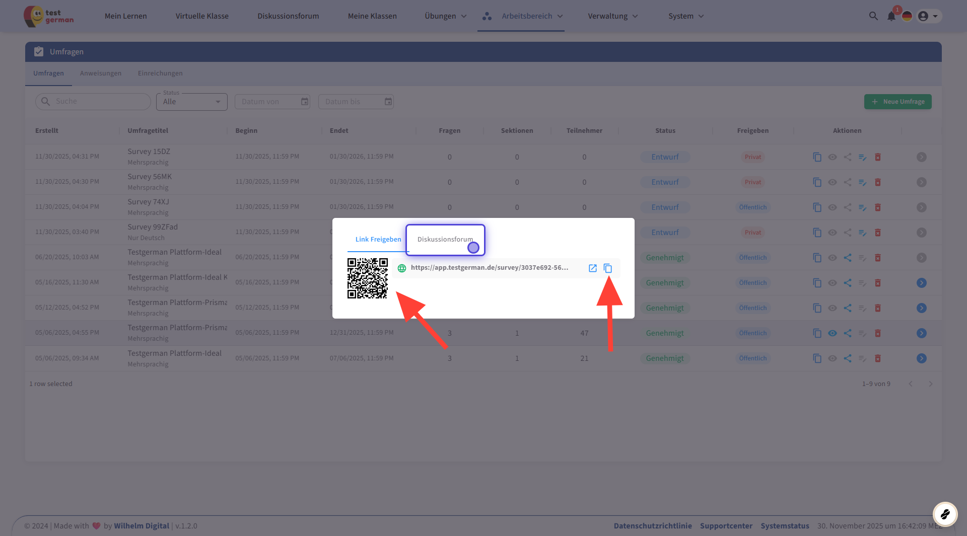Expand the Verwaltung menu
Screen dimensions: 967x536
coord(612,16)
